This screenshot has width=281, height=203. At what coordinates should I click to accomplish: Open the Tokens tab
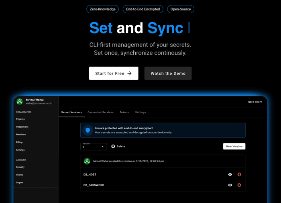click(x=124, y=112)
